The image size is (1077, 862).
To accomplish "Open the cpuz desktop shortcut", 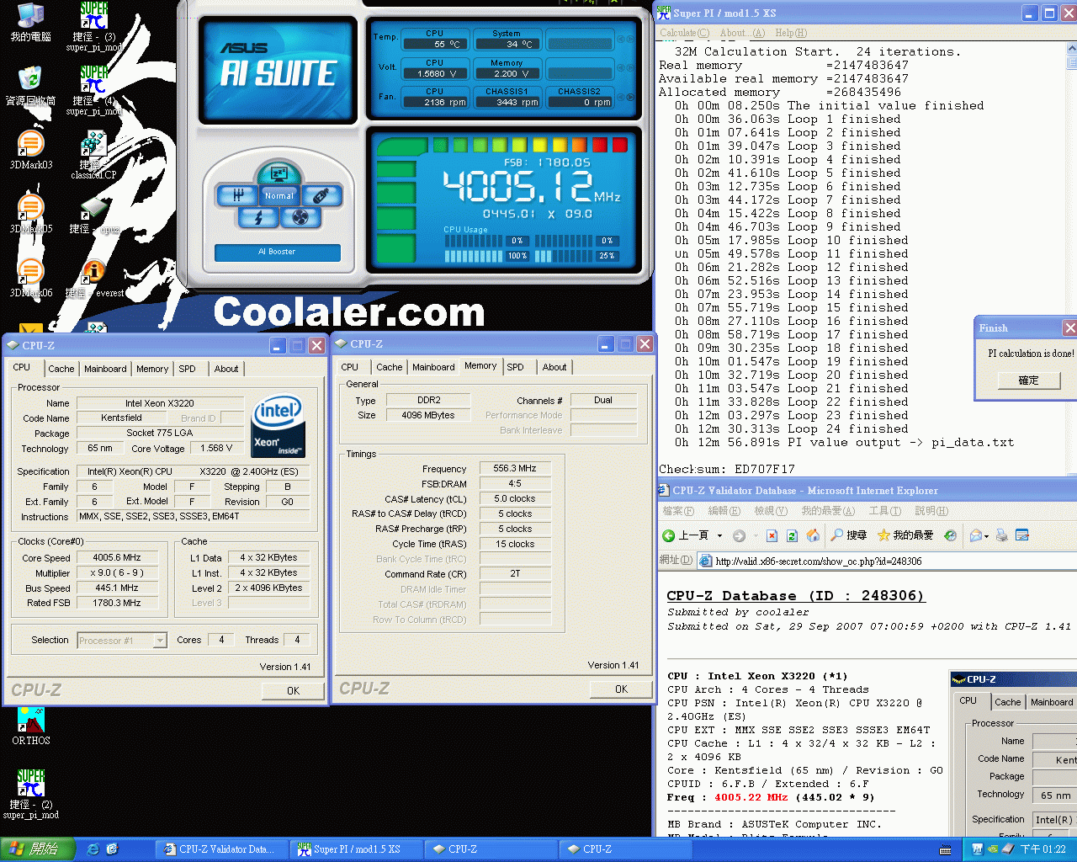I will 94,215.
